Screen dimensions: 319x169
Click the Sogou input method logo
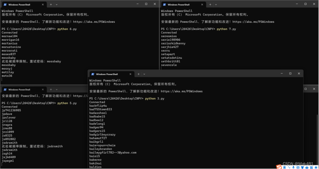[279, 167]
